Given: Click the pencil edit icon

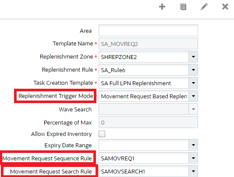Looking at the screenshot, I should click(x=204, y=7).
